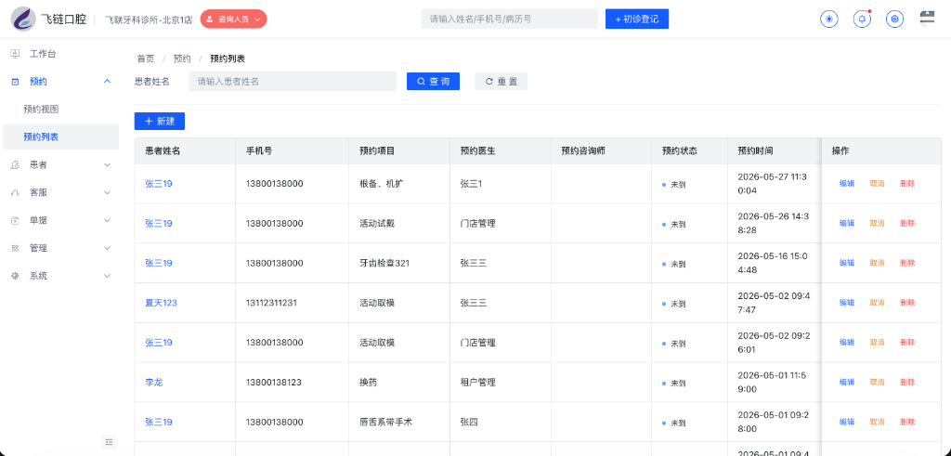This screenshot has height=456, width=951.
Task: Edit the 根备、机扩 appointment
Action: pos(847,184)
